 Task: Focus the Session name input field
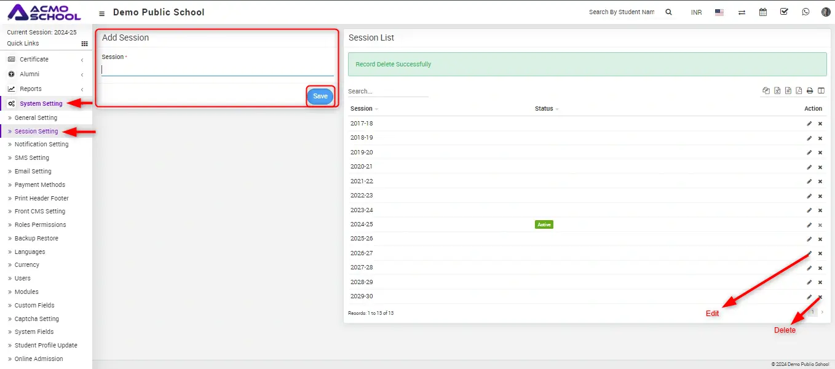click(x=217, y=69)
